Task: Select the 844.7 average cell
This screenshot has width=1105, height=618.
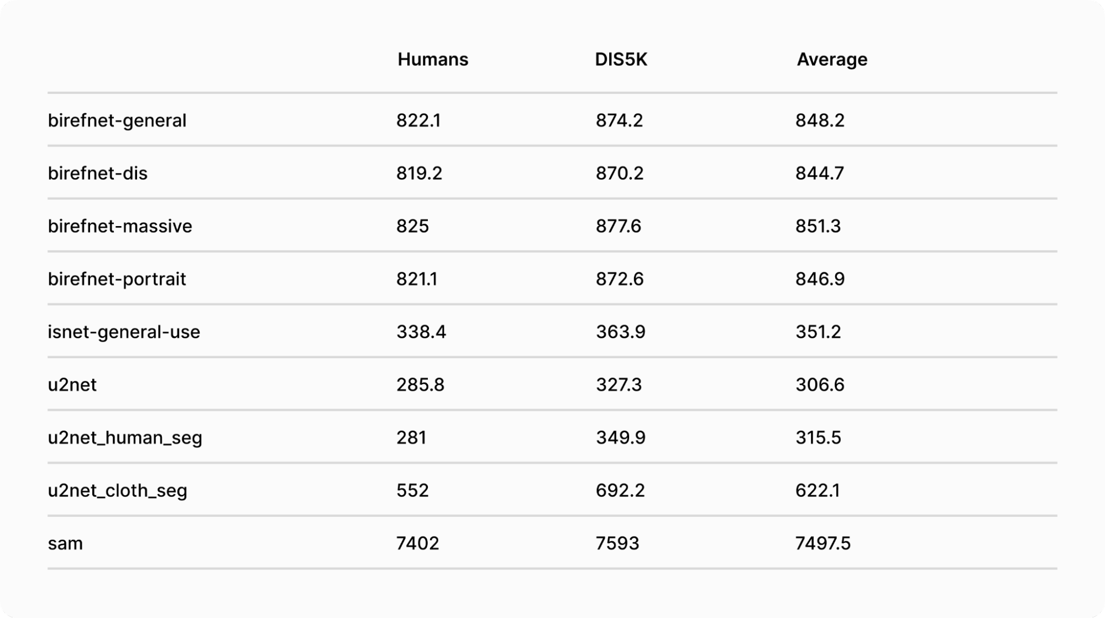Action: 819,174
